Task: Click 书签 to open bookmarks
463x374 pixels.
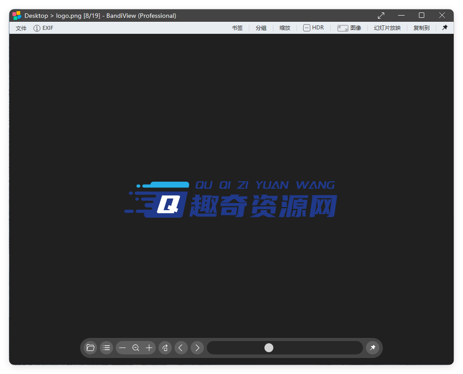Action: pyautogui.click(x=237, y=28)
